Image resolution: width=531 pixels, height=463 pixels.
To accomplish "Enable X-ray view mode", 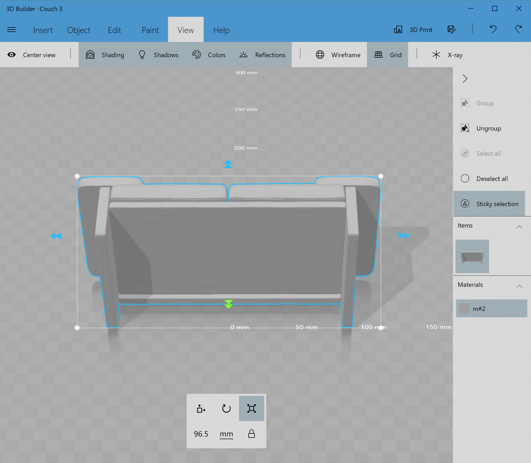I will (447, 55).
